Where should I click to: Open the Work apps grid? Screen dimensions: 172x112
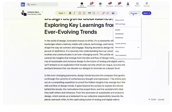pyautogui.click(x=137, y=5)
